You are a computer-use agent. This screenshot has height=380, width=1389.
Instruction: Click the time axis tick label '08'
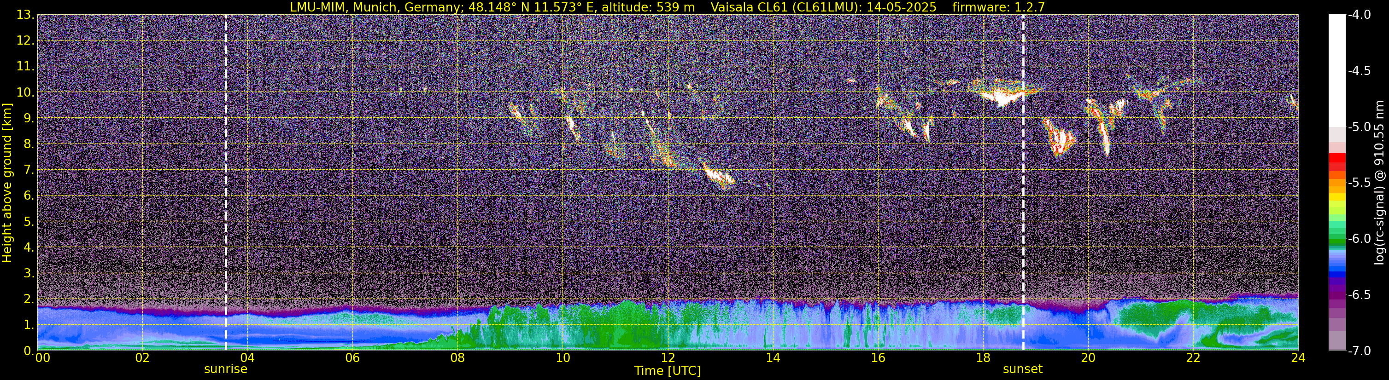[457, 358]
